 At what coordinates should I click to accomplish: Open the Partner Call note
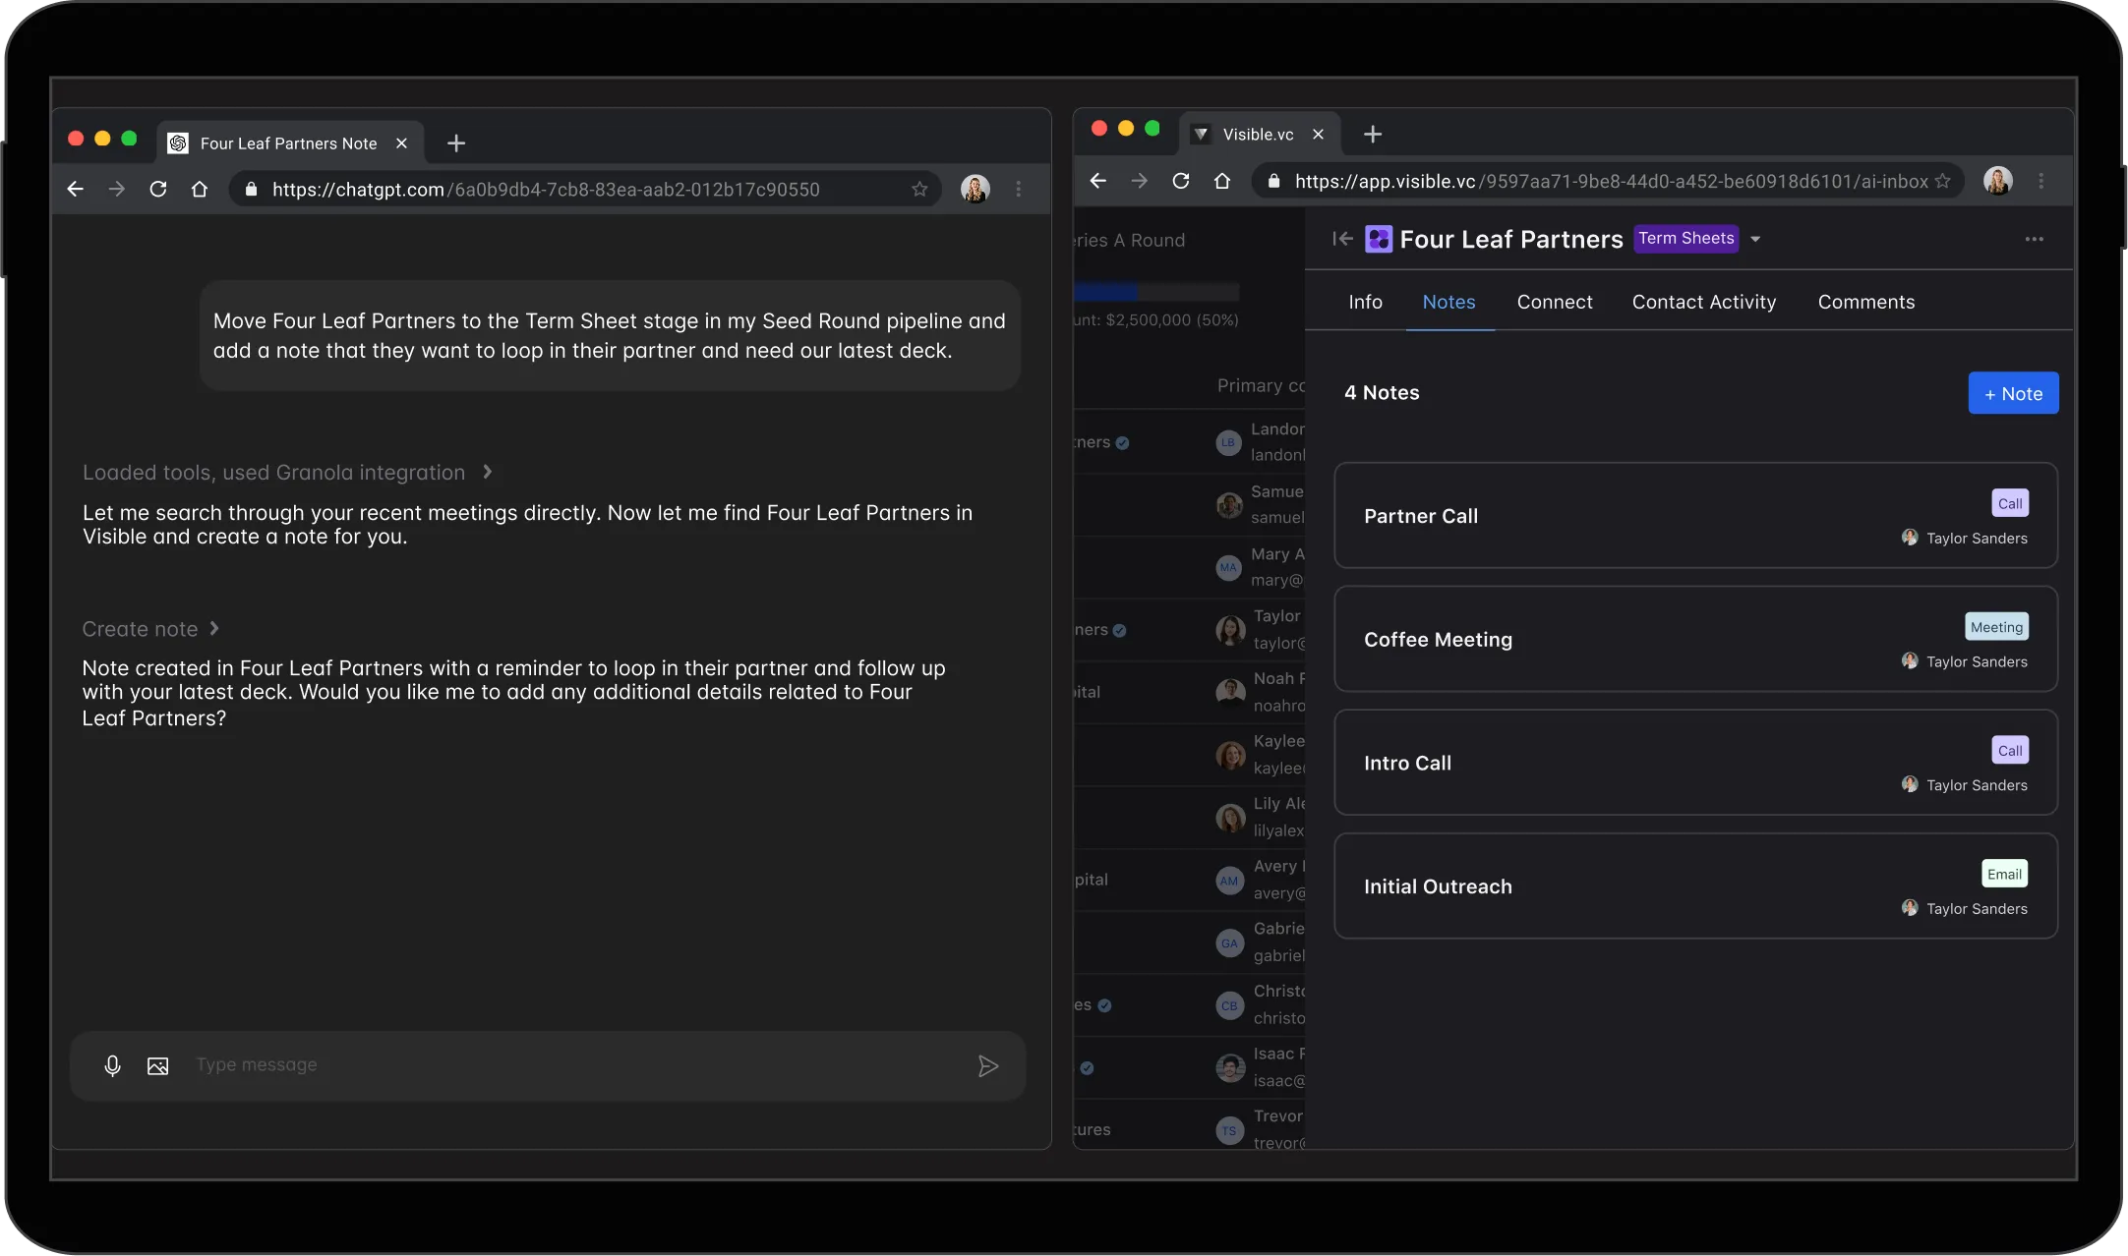(x=1695, y=516)
